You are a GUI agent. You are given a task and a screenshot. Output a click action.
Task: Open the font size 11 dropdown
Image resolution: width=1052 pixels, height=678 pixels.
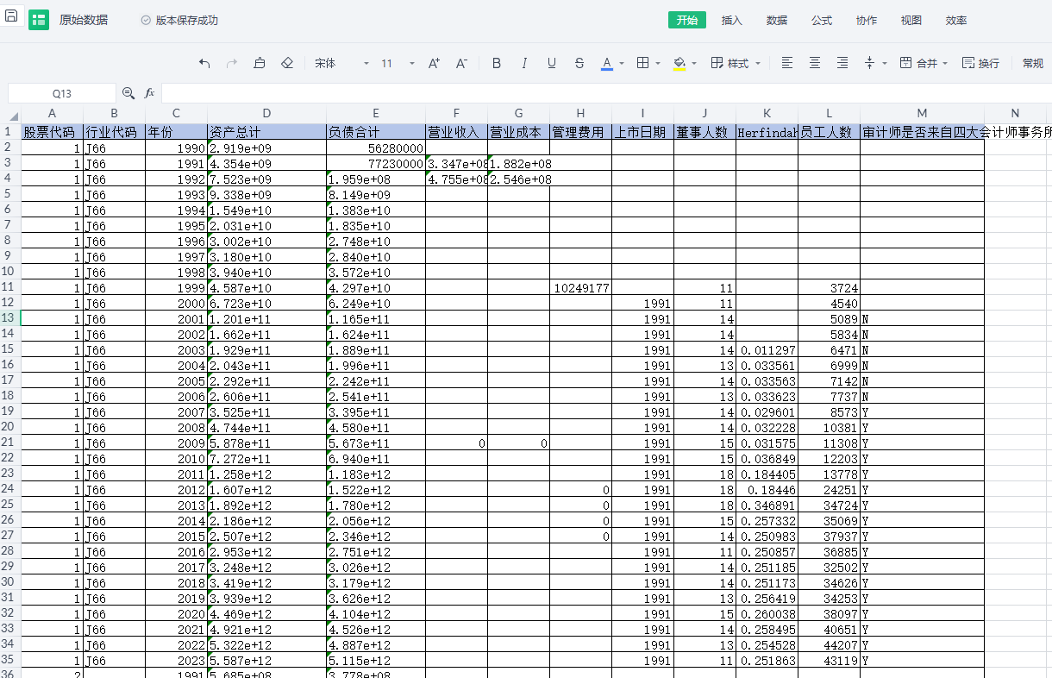(x=398, y=63)
